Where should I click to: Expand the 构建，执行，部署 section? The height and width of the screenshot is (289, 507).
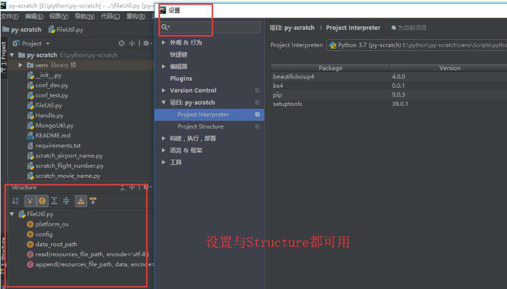click(164, 138)
